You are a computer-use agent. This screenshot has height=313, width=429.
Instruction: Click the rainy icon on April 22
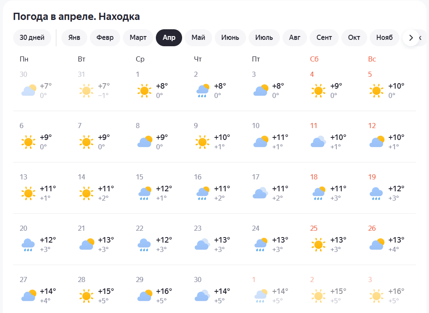click(144, 244)
